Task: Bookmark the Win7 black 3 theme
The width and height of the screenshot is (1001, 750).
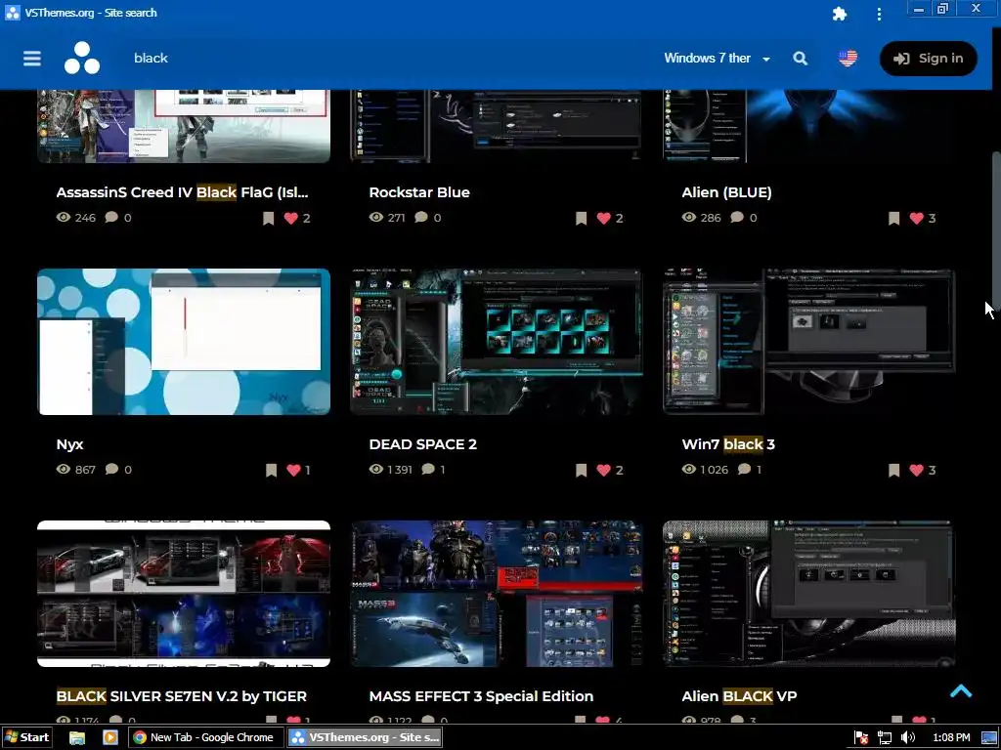Action: click(x=893, y=470)
